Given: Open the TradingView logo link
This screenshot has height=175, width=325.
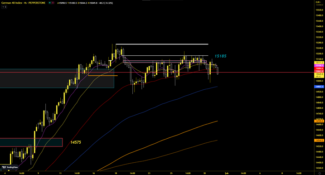Looking at the screenshot, I should tap(10, 167).
